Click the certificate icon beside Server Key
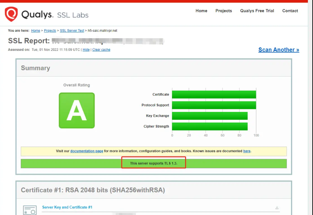This screenshot has height=215, width=313. click(x=30, y=210)
